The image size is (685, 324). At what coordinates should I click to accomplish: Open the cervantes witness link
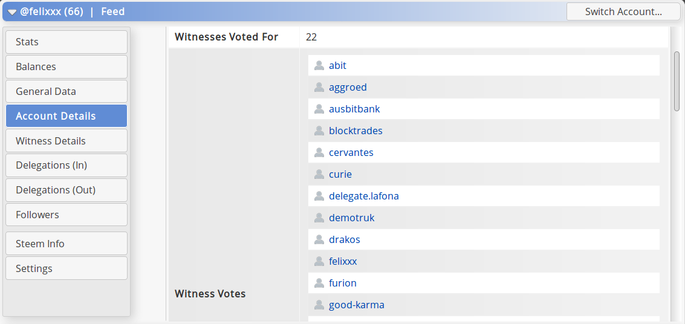tap(351, 152)
